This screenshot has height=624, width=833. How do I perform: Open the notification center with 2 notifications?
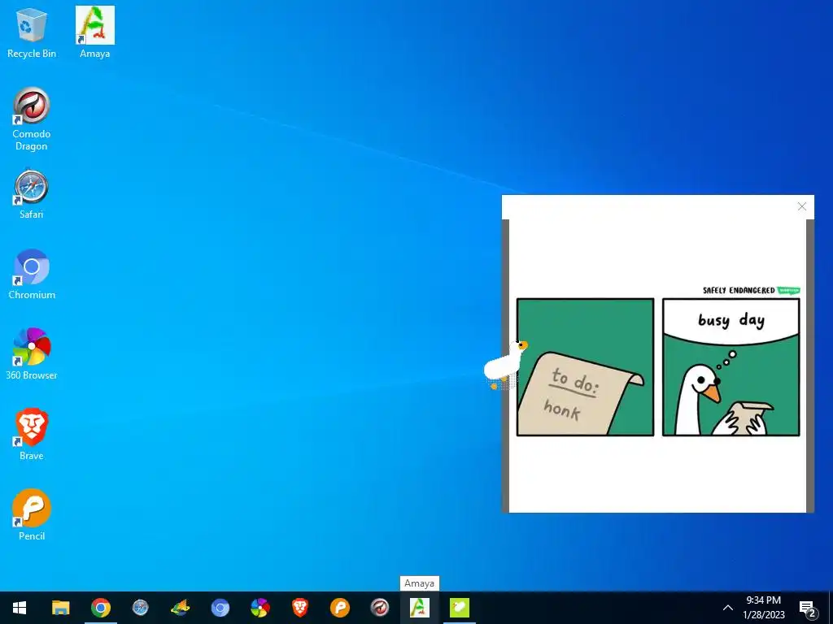pos(807,608)
